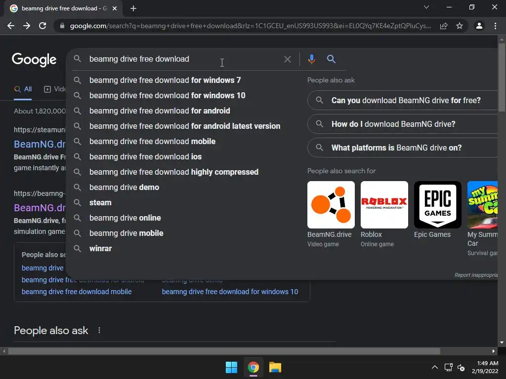Open the clock showing 1:49 AM
Viewport: 506px width, 379px height.
485,367
